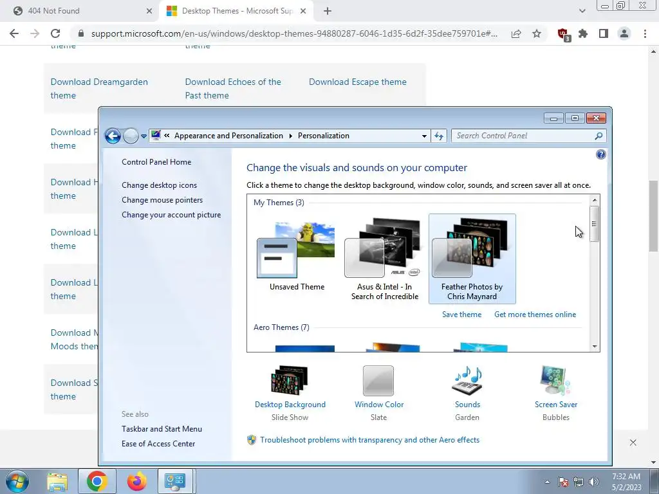Click the Sounds text link

click(x=467, y=404)
